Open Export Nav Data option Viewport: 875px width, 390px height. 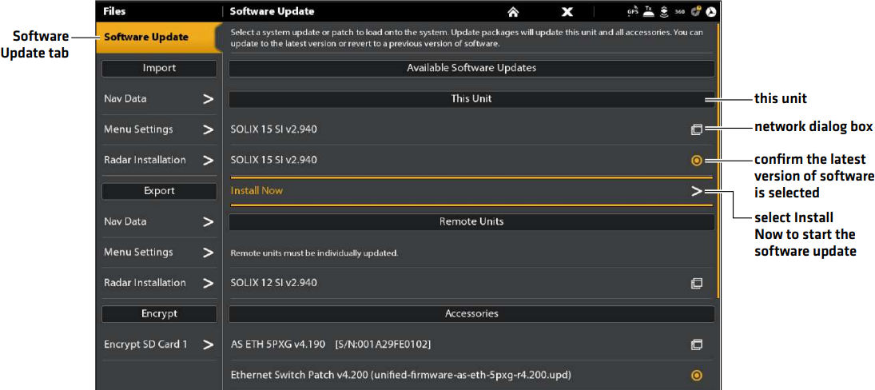(159, 221)
